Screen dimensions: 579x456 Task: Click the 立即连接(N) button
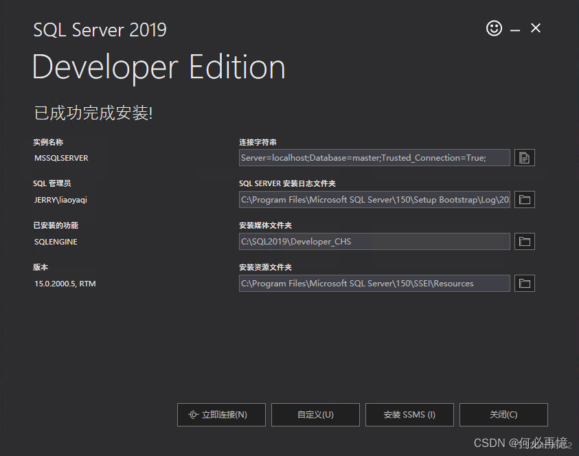[221, 415]
